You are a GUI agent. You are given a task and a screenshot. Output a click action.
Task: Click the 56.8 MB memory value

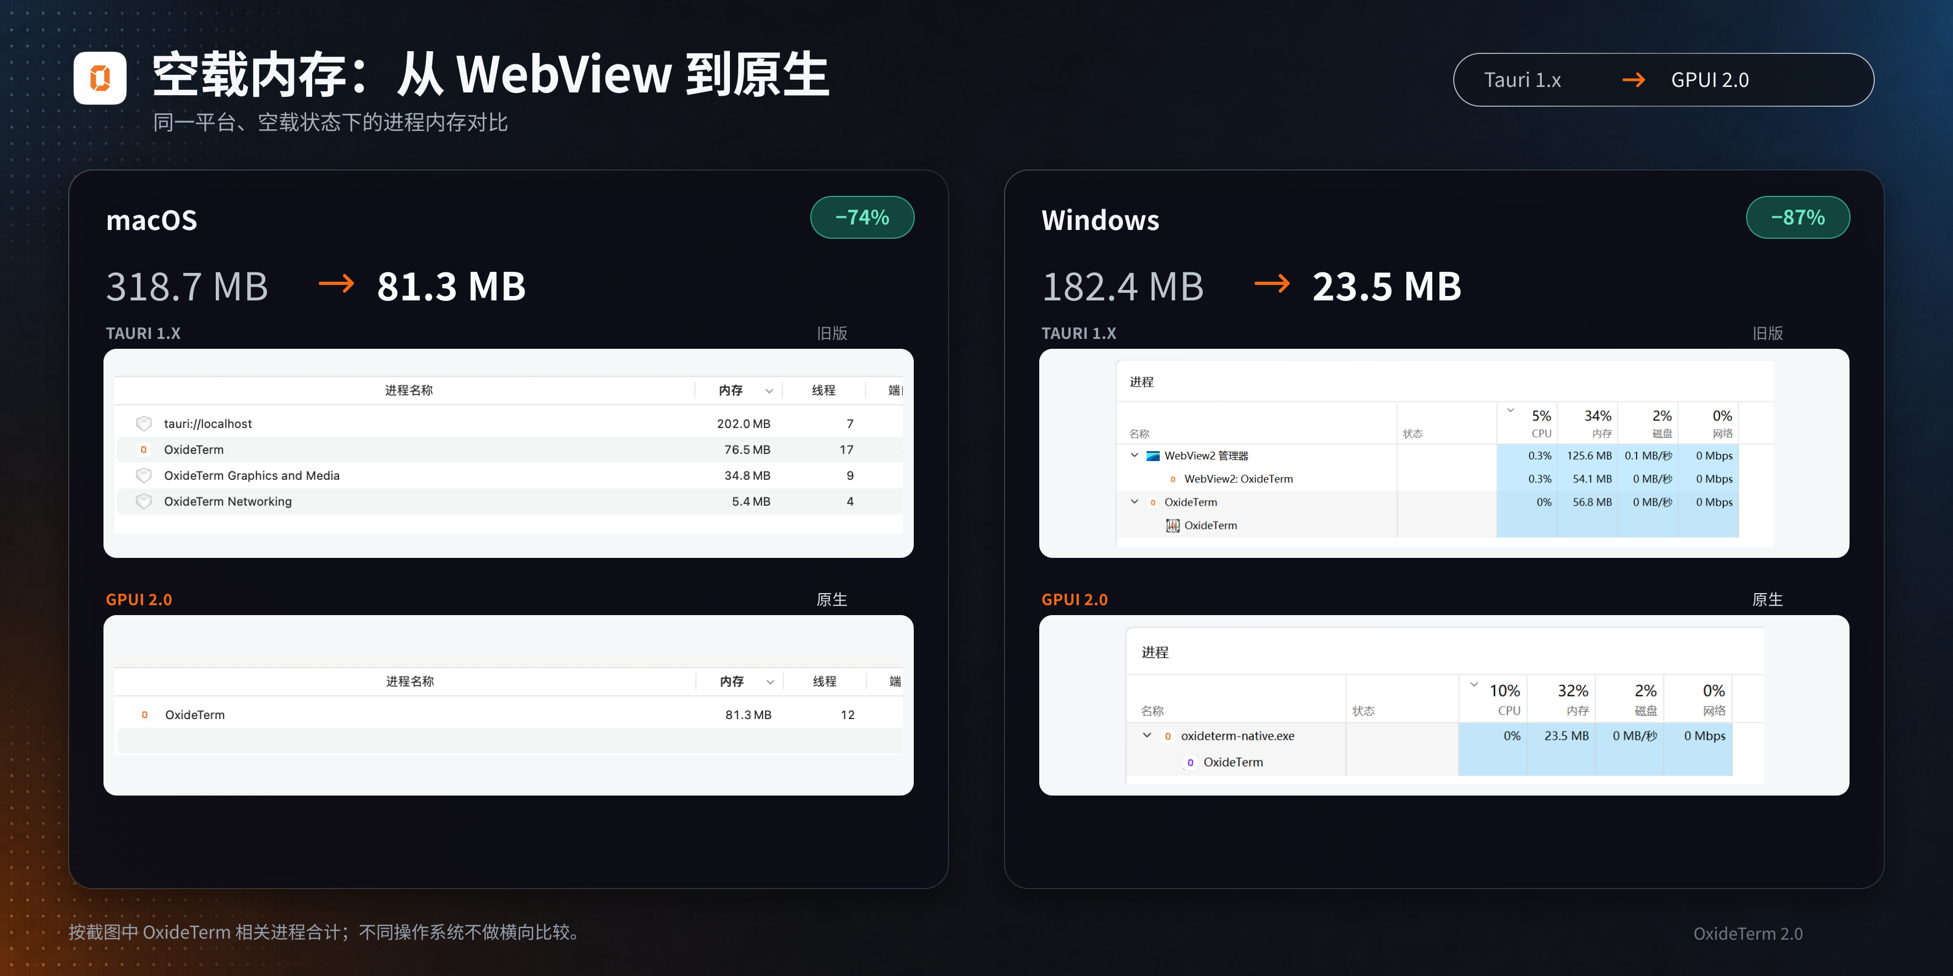1592,502
